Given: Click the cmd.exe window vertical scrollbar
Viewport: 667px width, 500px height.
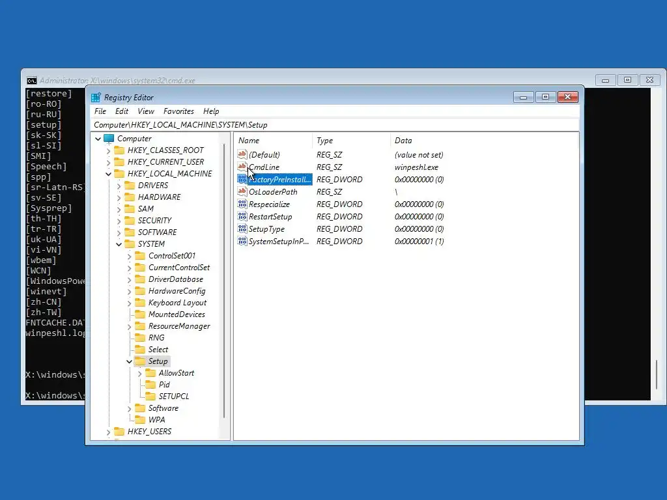Looking at the screenshot, I should point(657,374).
